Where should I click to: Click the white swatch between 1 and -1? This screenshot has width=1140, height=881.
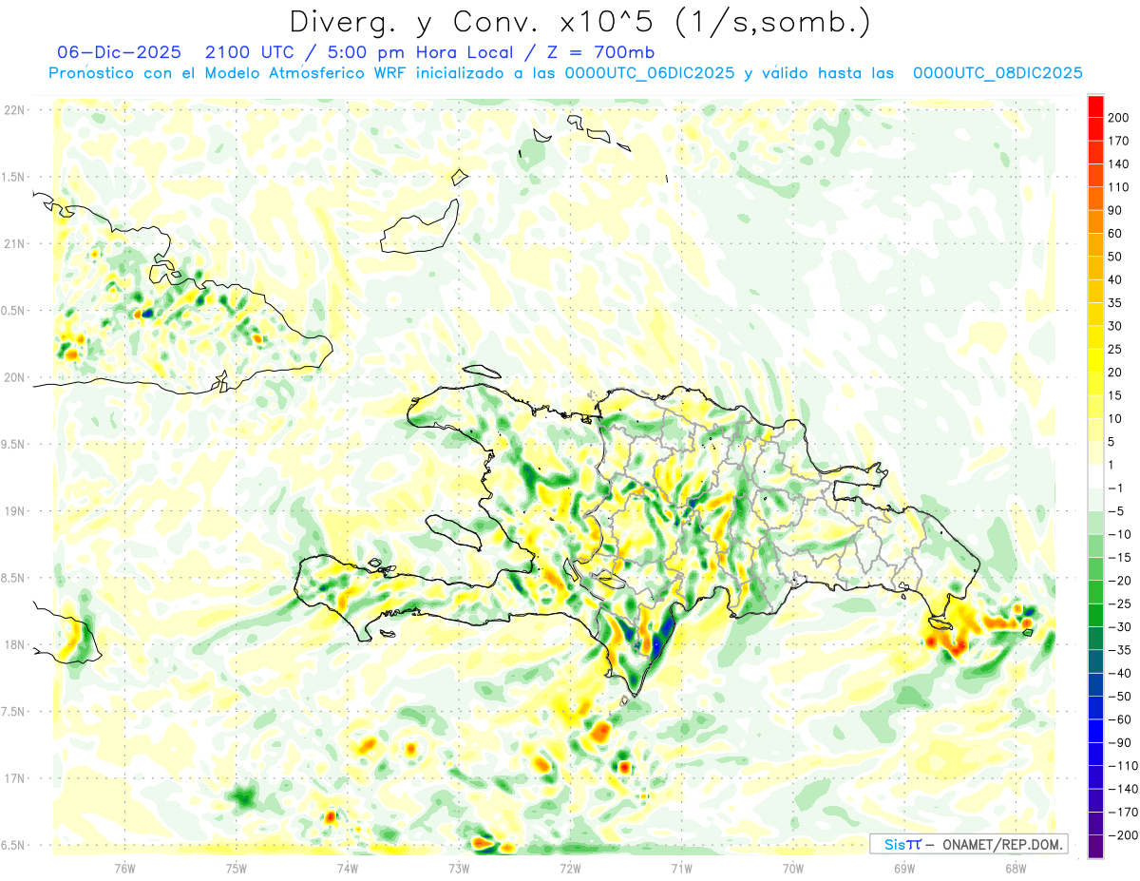pos(1095,476)
